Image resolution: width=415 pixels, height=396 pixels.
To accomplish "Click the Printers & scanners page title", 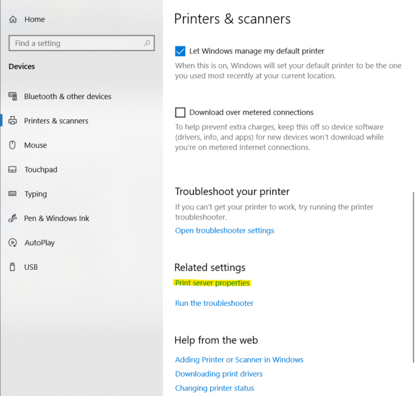I will tap(232, 19).
